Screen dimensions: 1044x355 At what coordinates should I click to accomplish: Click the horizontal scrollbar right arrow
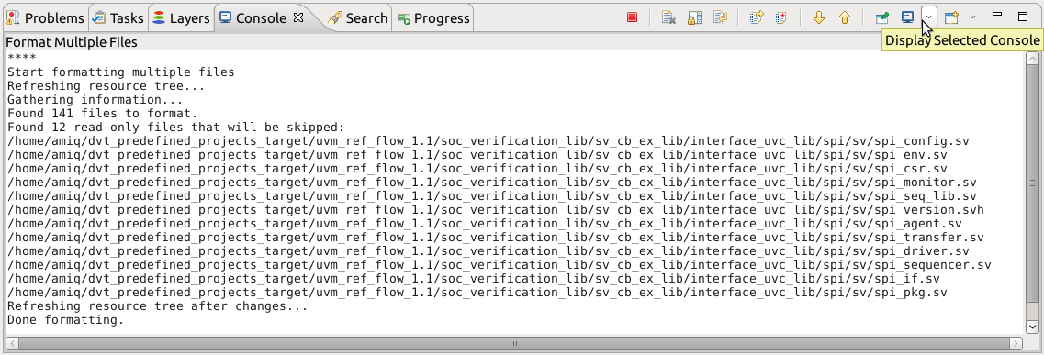(x=1016, y=344)
